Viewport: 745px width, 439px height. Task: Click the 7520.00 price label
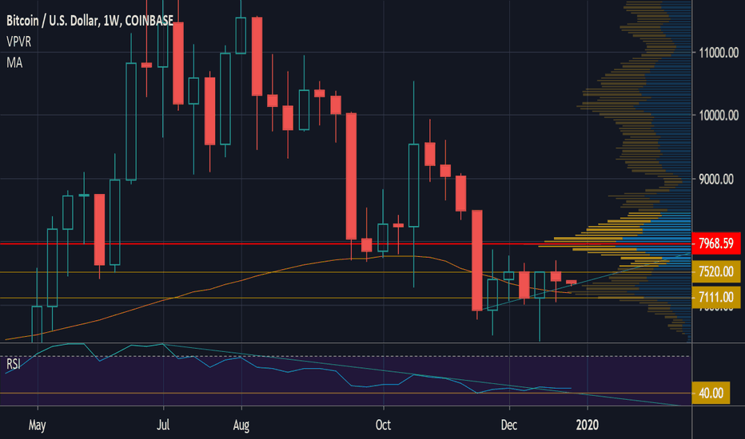(x=716, y=271)
